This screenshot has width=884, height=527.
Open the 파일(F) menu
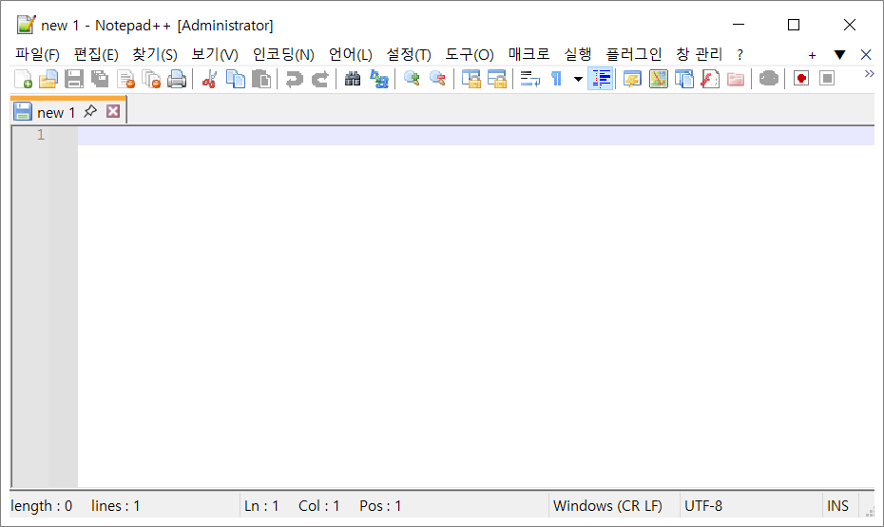coord(37,55)
